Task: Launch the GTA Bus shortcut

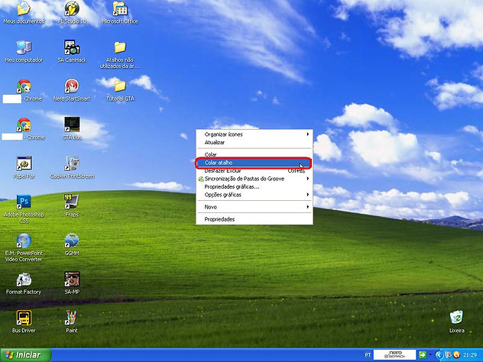Action: point(72,129)
